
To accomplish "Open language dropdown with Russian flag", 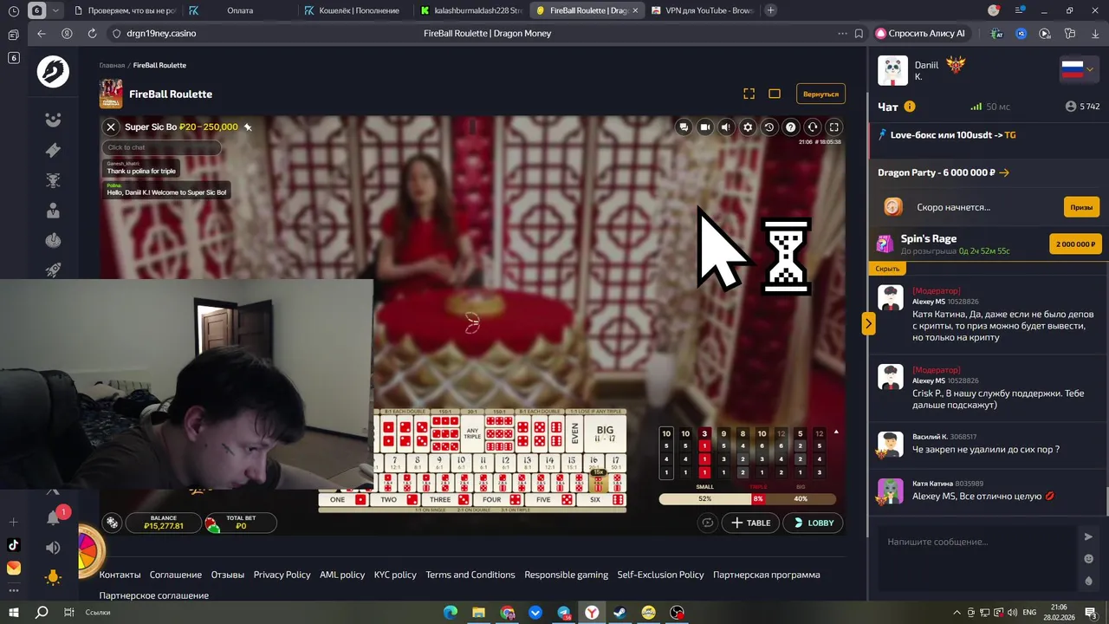I will [1077, 69].
